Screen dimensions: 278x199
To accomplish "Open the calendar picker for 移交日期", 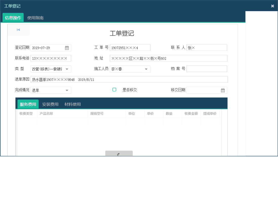I will click(x=223, y=90).
